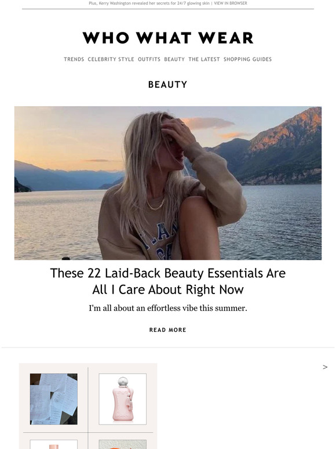Screen dimensions: 336x449
Task: Open The Latest navigation link
Action: pyautogui.click(x=204, y=59)
